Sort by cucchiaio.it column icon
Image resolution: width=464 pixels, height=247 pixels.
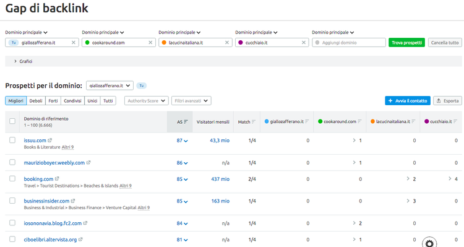[x=455, y=121]
